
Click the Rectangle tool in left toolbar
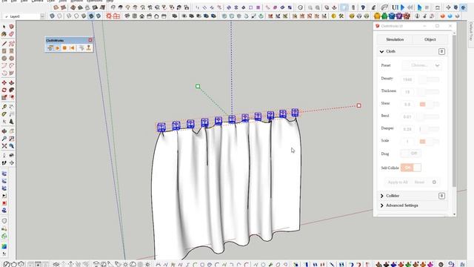(4, 51)
